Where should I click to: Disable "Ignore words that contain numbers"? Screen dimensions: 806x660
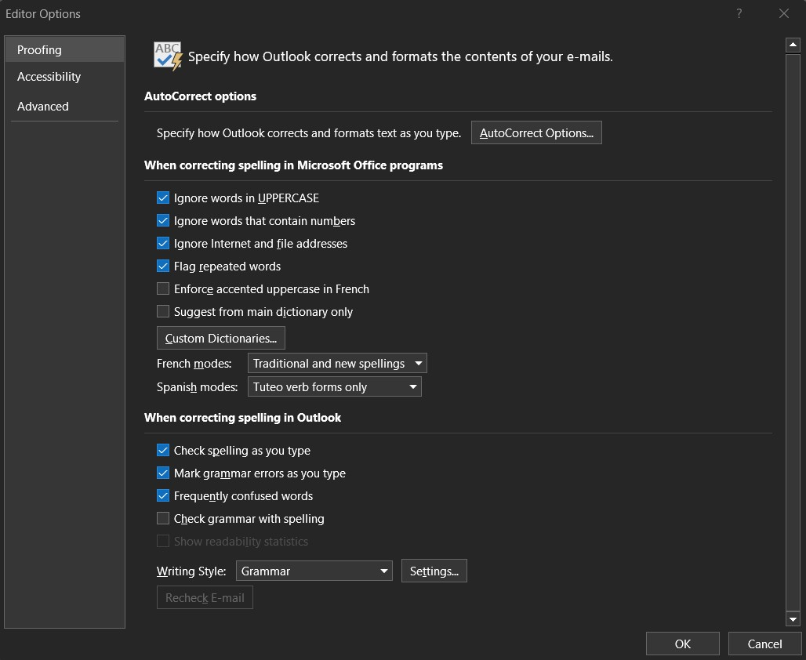point(163,220)
